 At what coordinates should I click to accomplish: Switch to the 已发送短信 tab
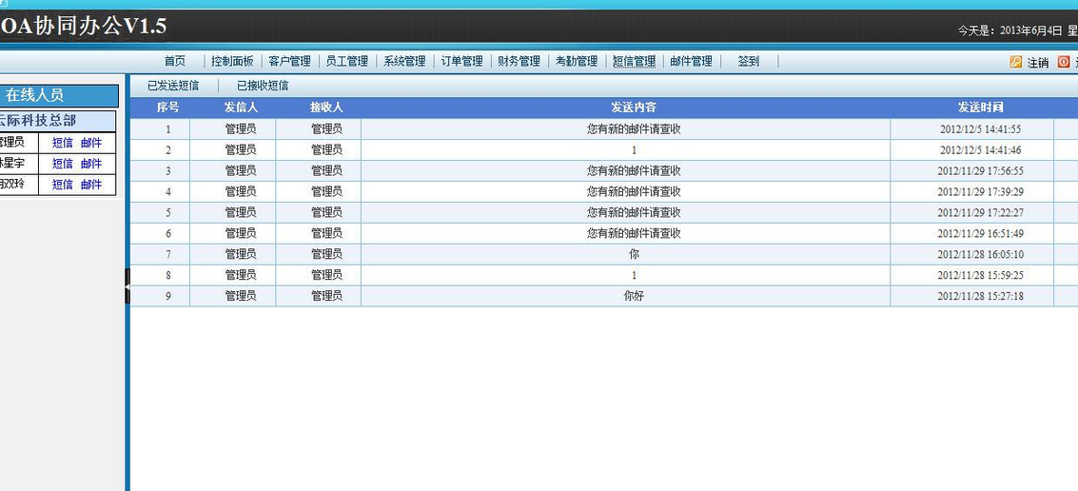(173, 86)
